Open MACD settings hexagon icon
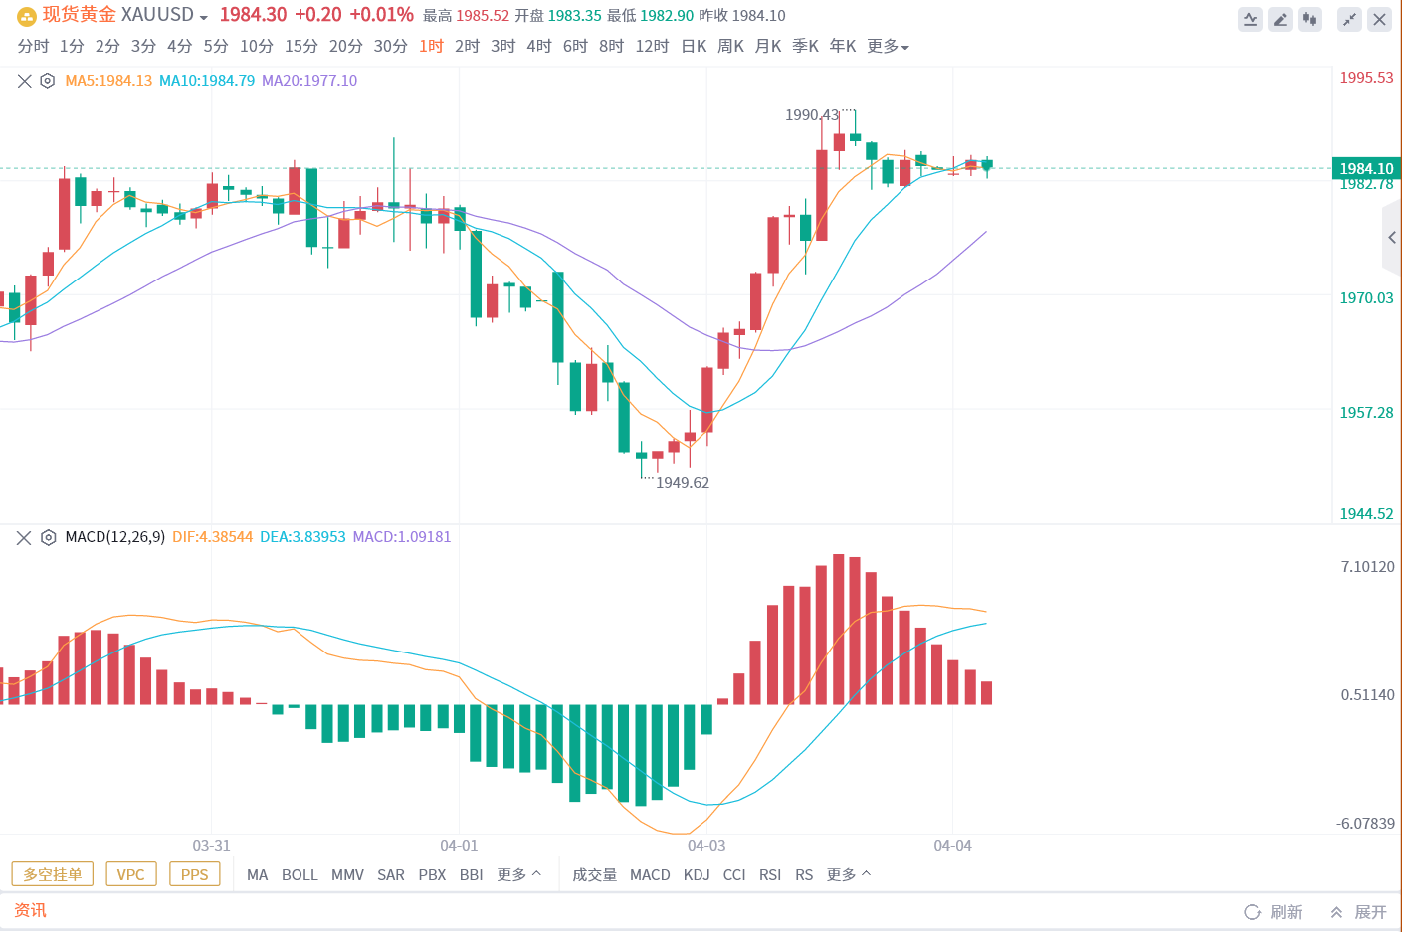The height and width of the screenshot is (932, 1402). pyautogui.click(x=48, y=537)
